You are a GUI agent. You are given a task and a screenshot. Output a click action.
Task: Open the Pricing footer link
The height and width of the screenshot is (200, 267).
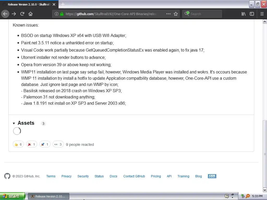156,176
